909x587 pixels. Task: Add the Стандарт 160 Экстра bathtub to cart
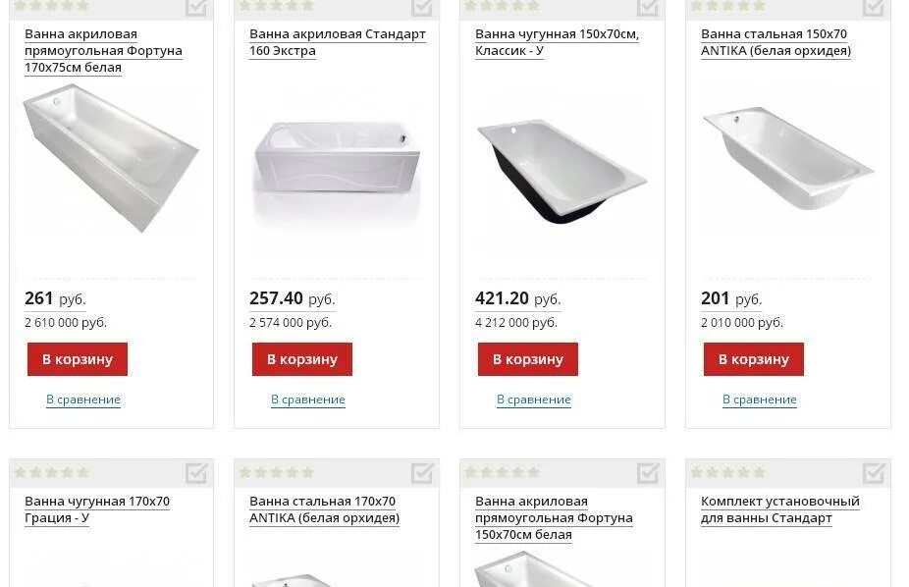tap(302, 359)
